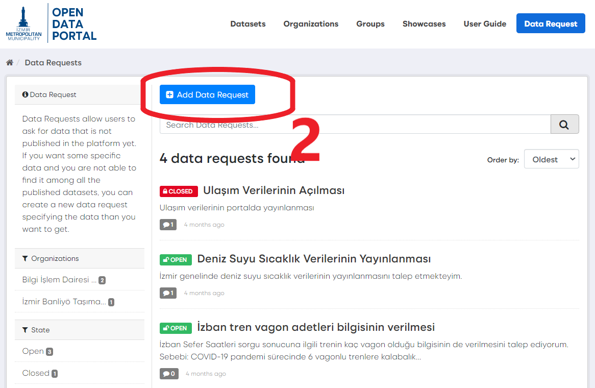Click comment count icon under Ulaşım Verilerinin
This screenshot has height=388, width=595.
[x=168, y=225]
